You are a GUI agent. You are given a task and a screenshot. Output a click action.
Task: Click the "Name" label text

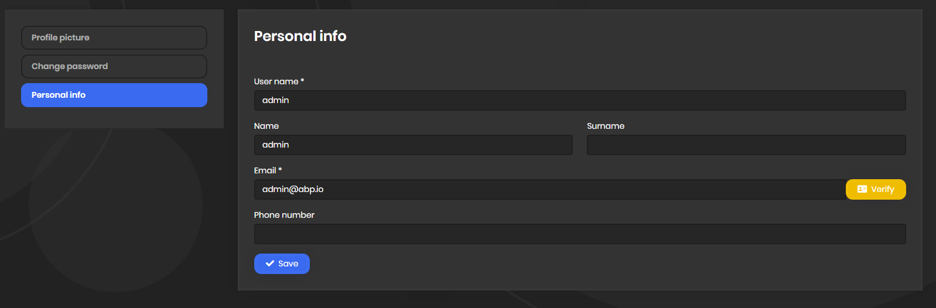[x=267, y=126]
